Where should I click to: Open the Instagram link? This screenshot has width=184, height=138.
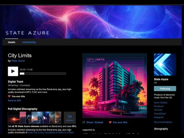tap(159, 117)
